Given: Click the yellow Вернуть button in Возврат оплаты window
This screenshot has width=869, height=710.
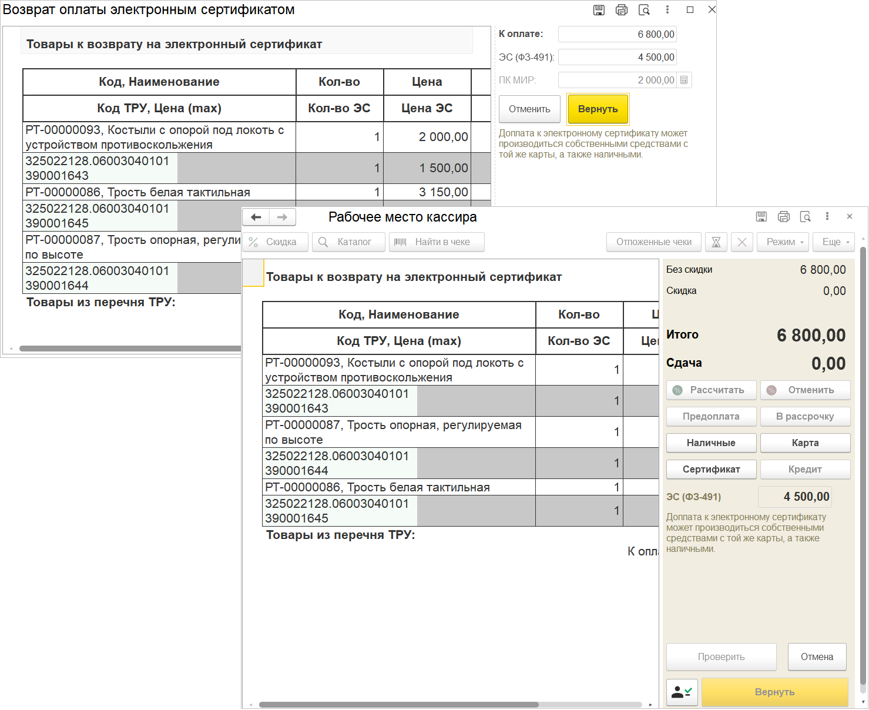Looking at the screenshot, I should click(x=598, y=109).
